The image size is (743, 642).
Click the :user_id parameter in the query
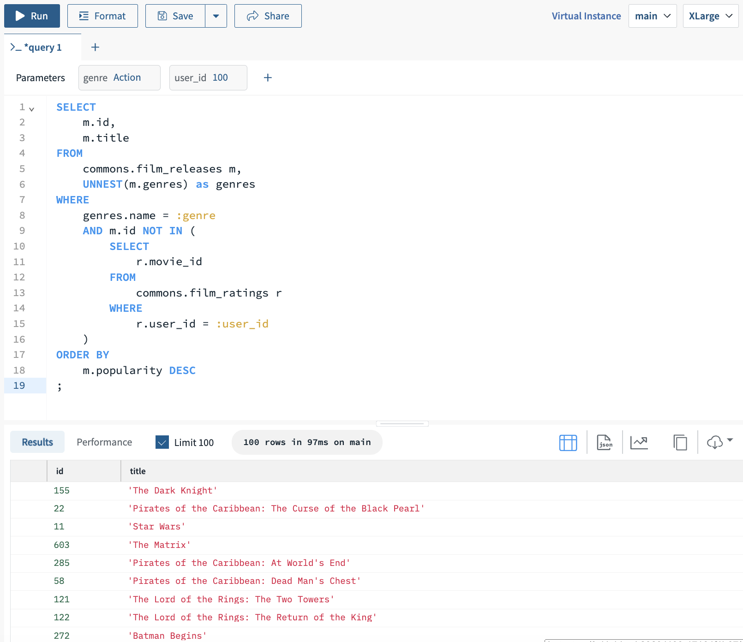242,324
